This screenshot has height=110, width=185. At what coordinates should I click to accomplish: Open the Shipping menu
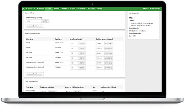click(81, 8)
